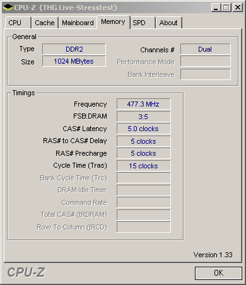Image resolution: width=246 pixels, height=285 pixels.
Task: Minimize the CPU-Z window
Action: click(216, 8)
